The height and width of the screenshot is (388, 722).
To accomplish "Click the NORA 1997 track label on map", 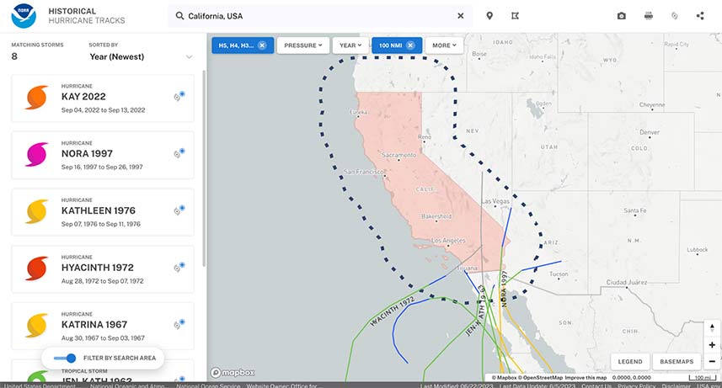I will tap(504, 289).
